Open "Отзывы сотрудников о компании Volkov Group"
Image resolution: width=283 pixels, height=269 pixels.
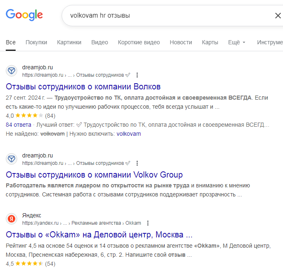94,175
